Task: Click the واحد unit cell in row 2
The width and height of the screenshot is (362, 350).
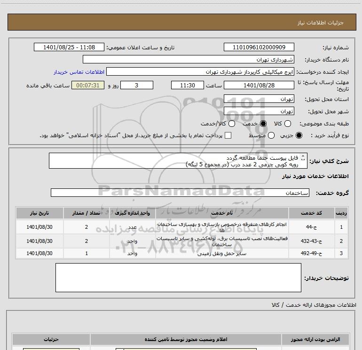Action: click(x=132, y=241)
